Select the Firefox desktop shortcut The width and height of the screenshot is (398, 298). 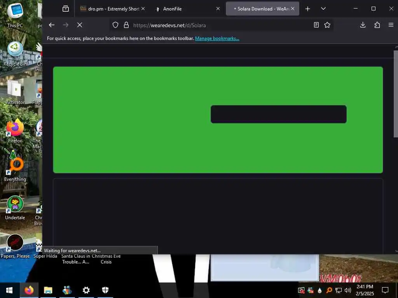(15, 131)
